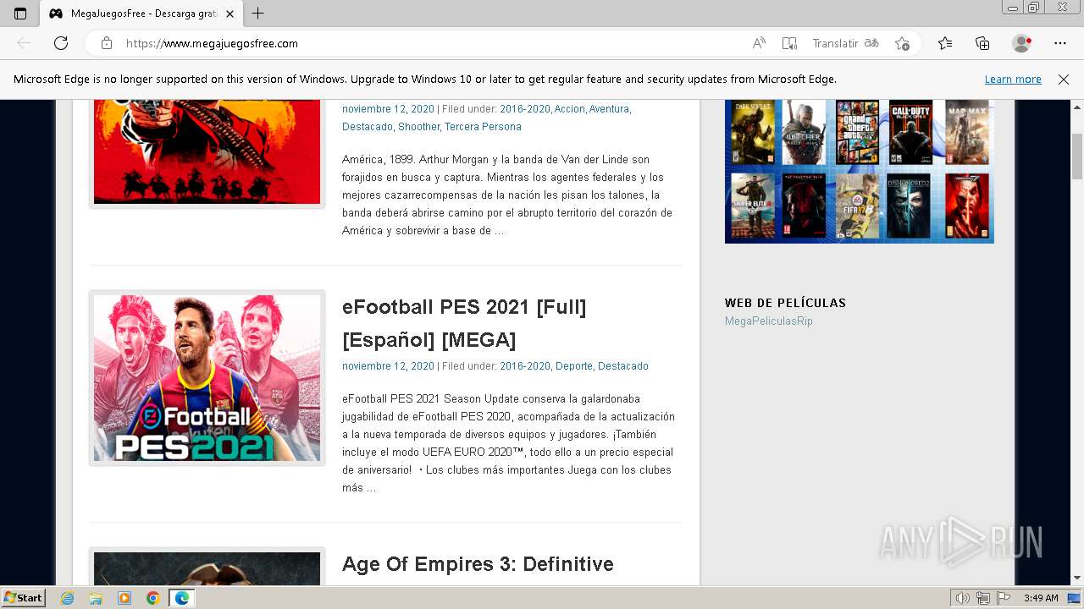1084x609 pixels.
Task: Open the noviembre 12, 2020 date link of eFootball PES
Action: (x=388, y=366)
